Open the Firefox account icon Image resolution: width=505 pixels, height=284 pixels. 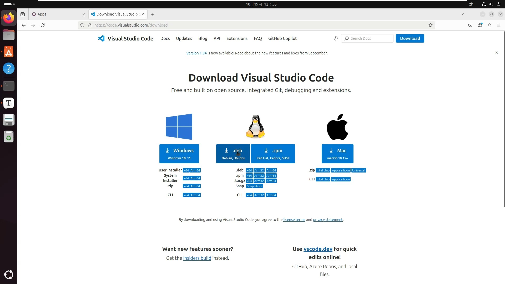[480, 25]
